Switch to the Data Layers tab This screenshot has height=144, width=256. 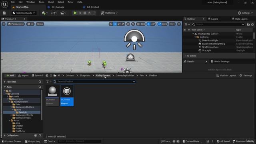click(x=240, y=19)
